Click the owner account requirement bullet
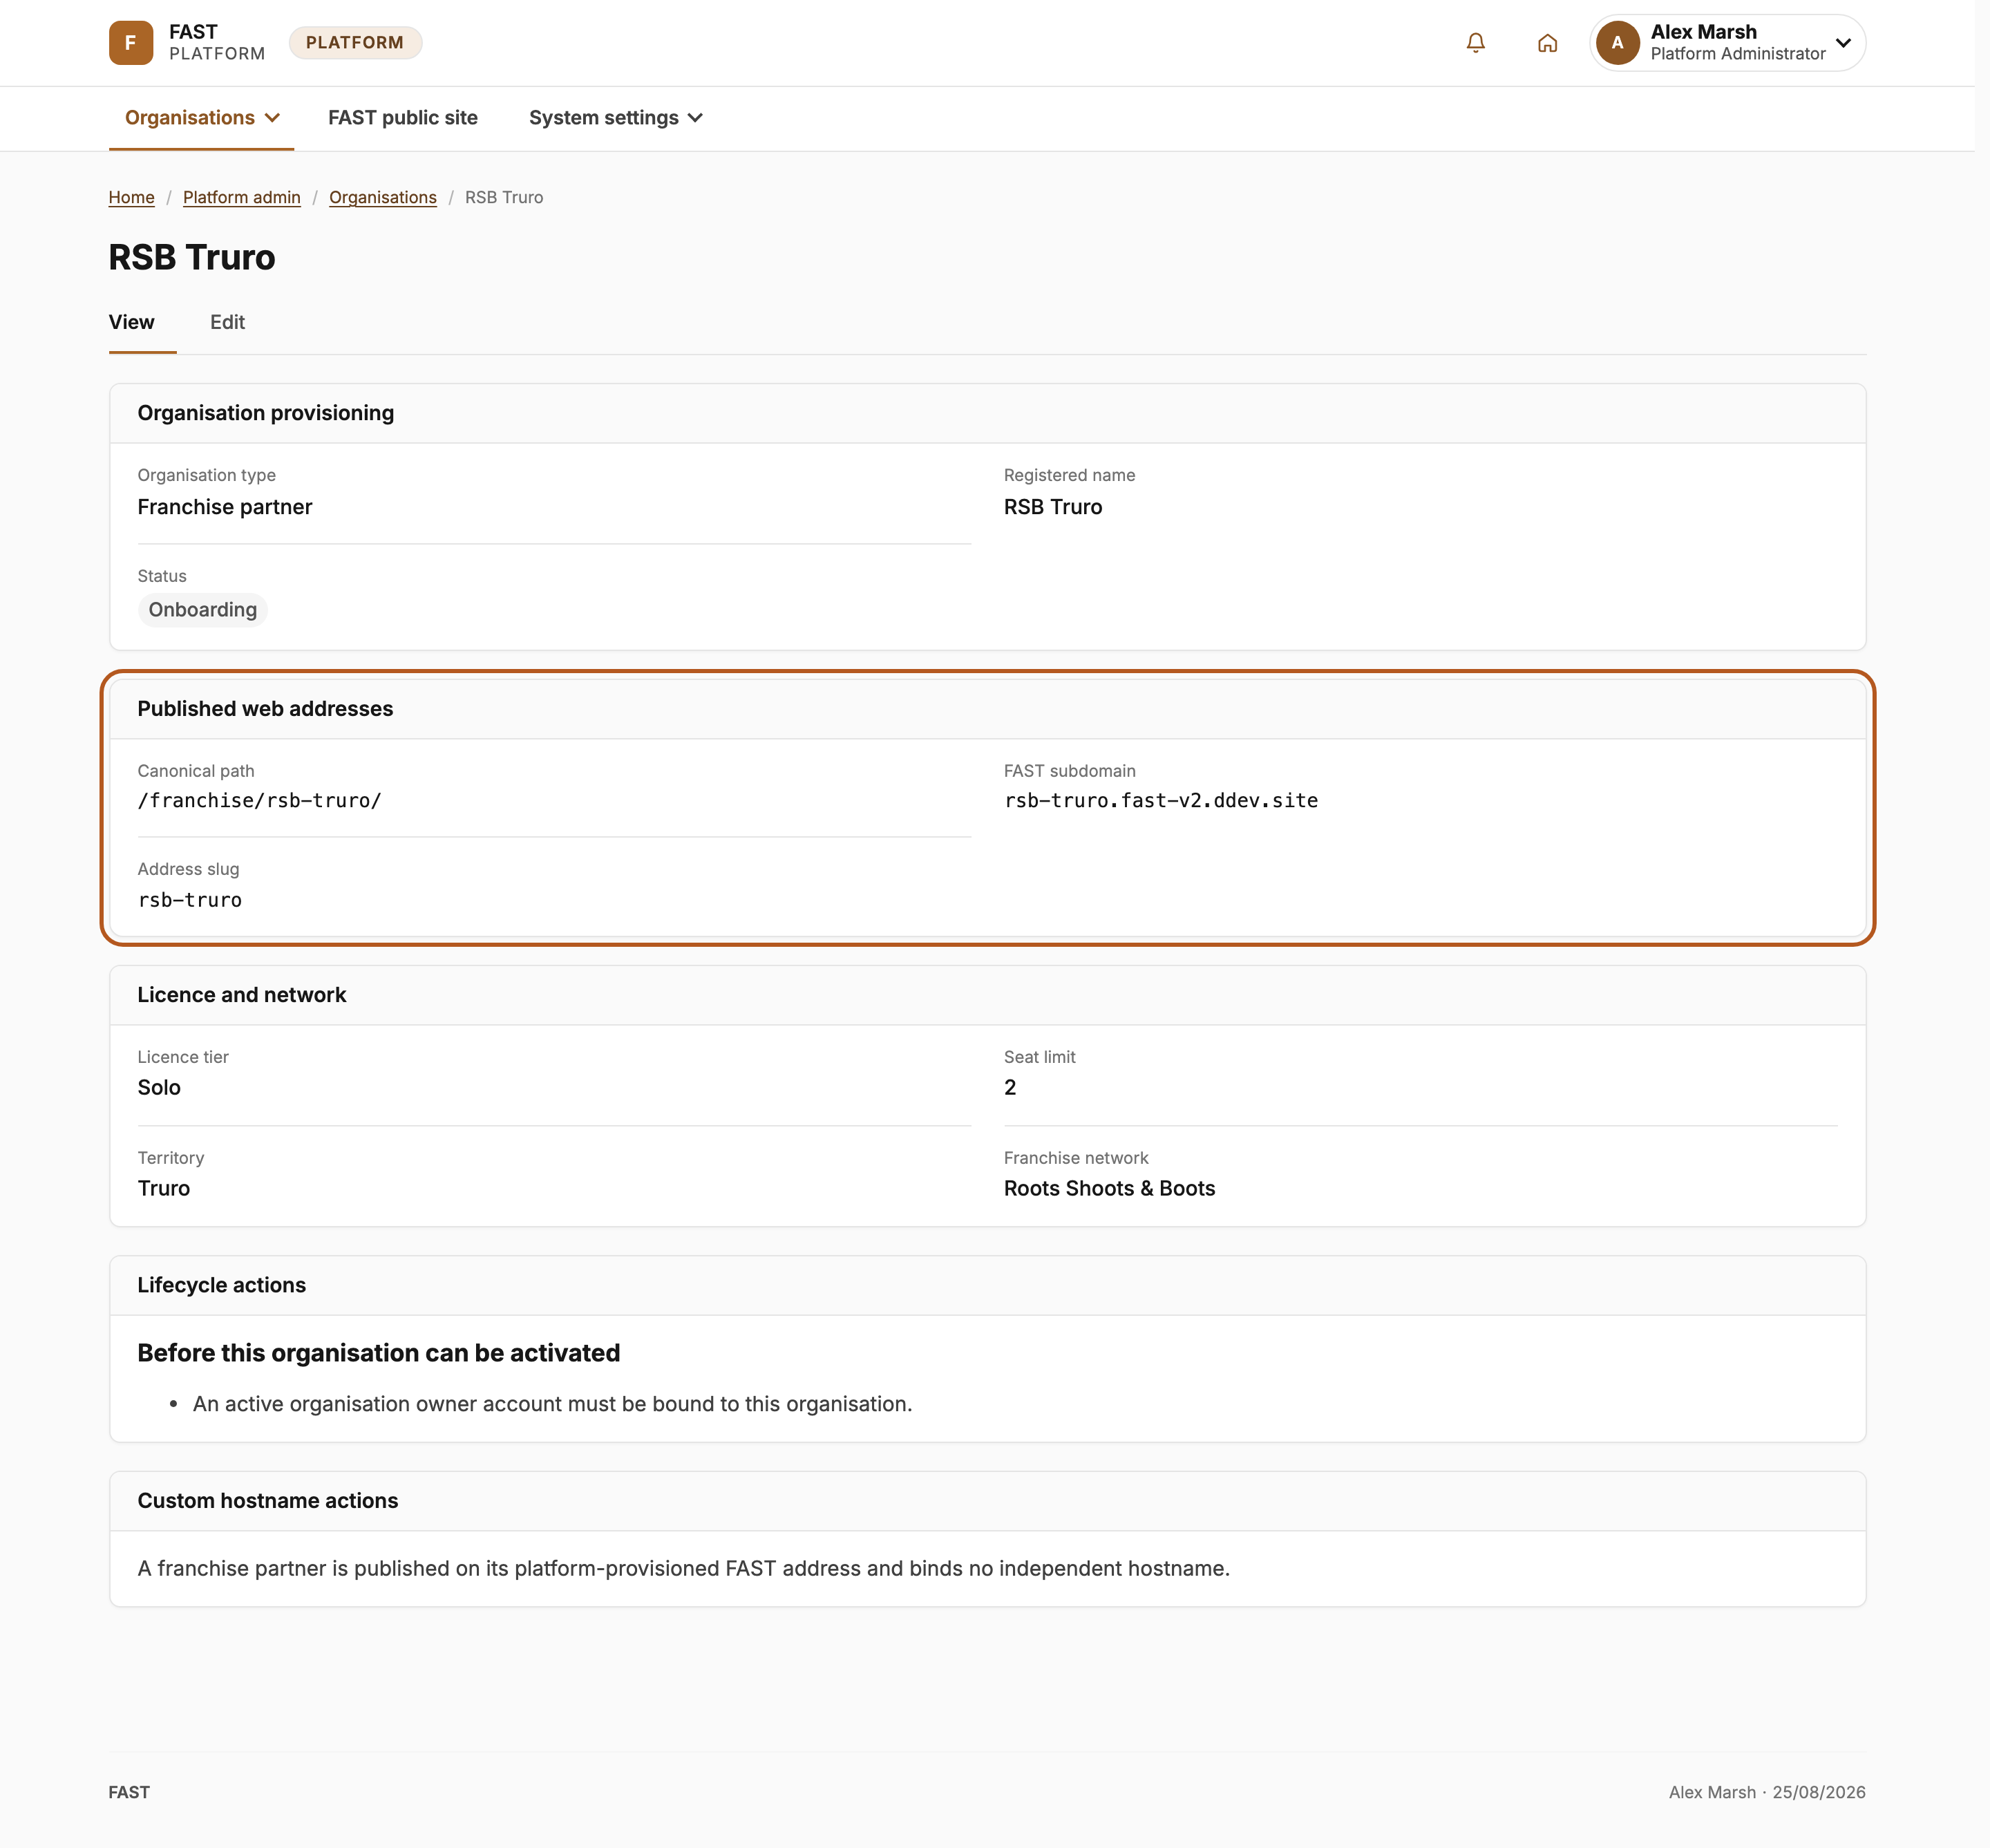The height and width of the screenshot is (1848, 1990). [x=552, y=1404]
